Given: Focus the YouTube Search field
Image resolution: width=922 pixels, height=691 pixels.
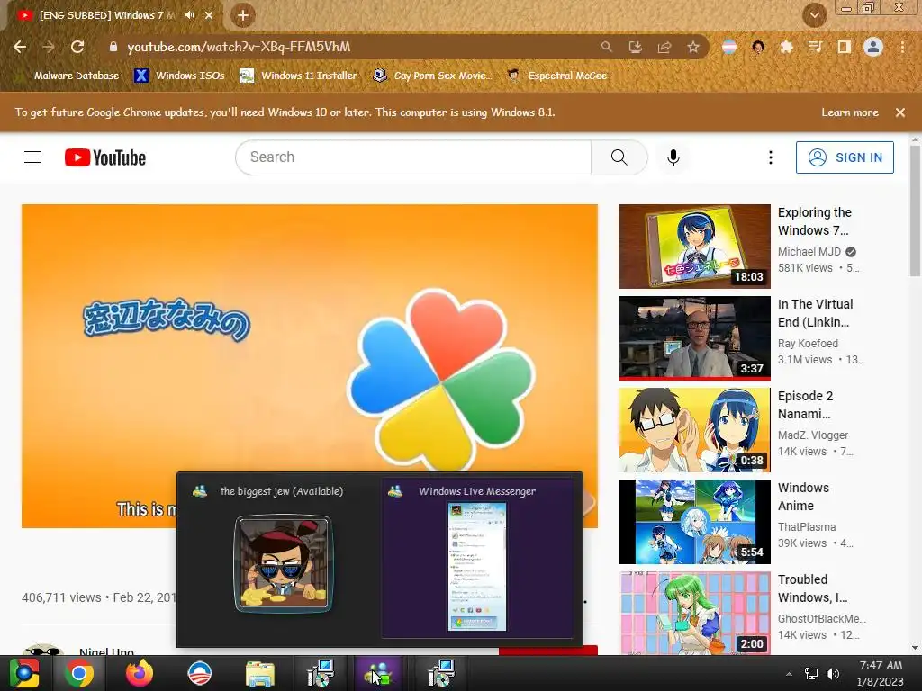Looking at the screenshot, I should 413,157.
